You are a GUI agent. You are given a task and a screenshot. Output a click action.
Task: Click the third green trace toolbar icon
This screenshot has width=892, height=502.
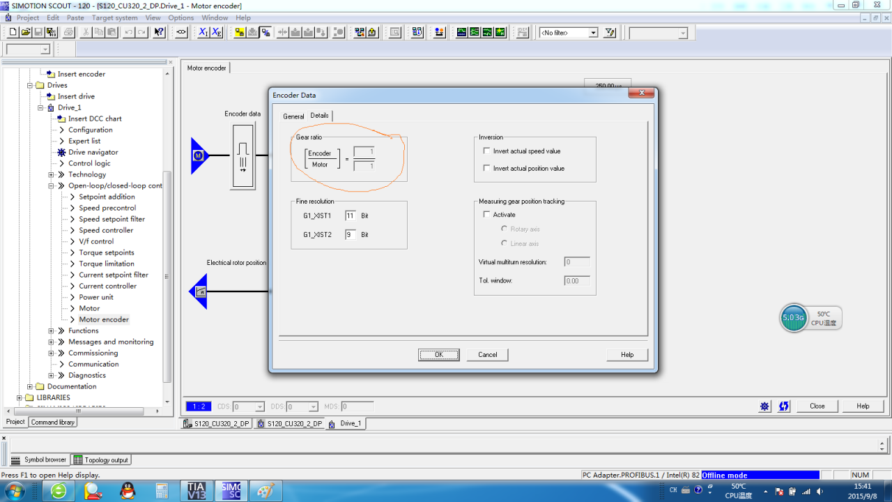coord(487,32)
